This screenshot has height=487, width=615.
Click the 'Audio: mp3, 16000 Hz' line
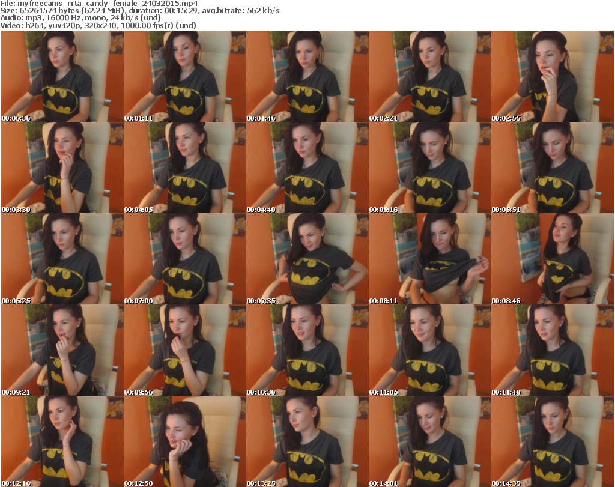(x=80, y=18)
